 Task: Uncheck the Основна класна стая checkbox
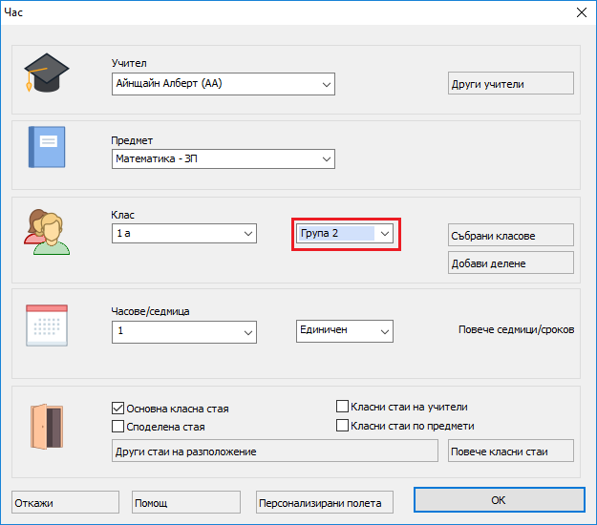pos(118,409)
